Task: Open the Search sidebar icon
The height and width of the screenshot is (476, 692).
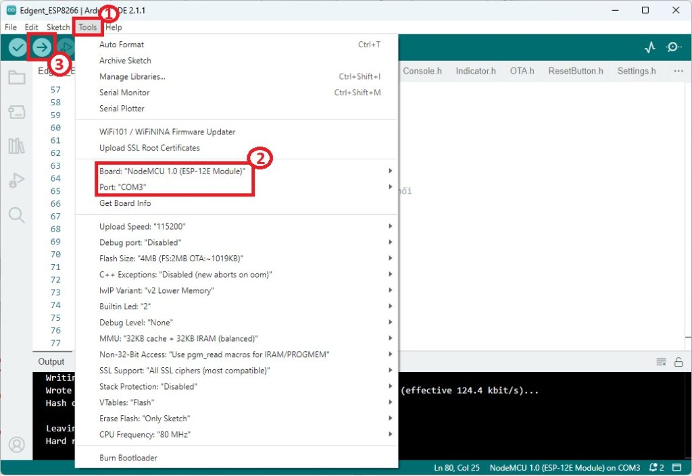Action: point(17,215)
